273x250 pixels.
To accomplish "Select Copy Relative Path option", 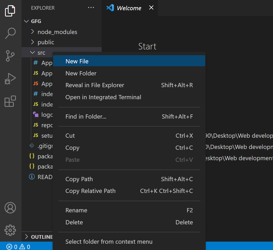I will coord(90,191).
